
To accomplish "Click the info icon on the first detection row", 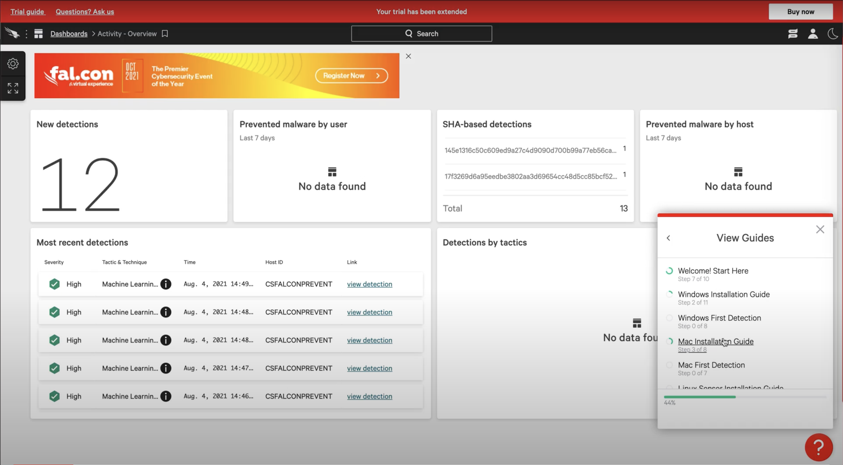I will point(166,284).
